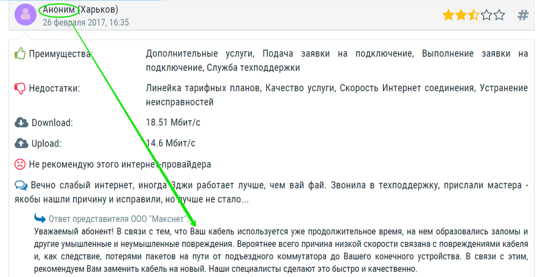This screenshot has width=542, height=277.
Task: Open the hash permalink for this review
Action: click(x=523, y=15)
